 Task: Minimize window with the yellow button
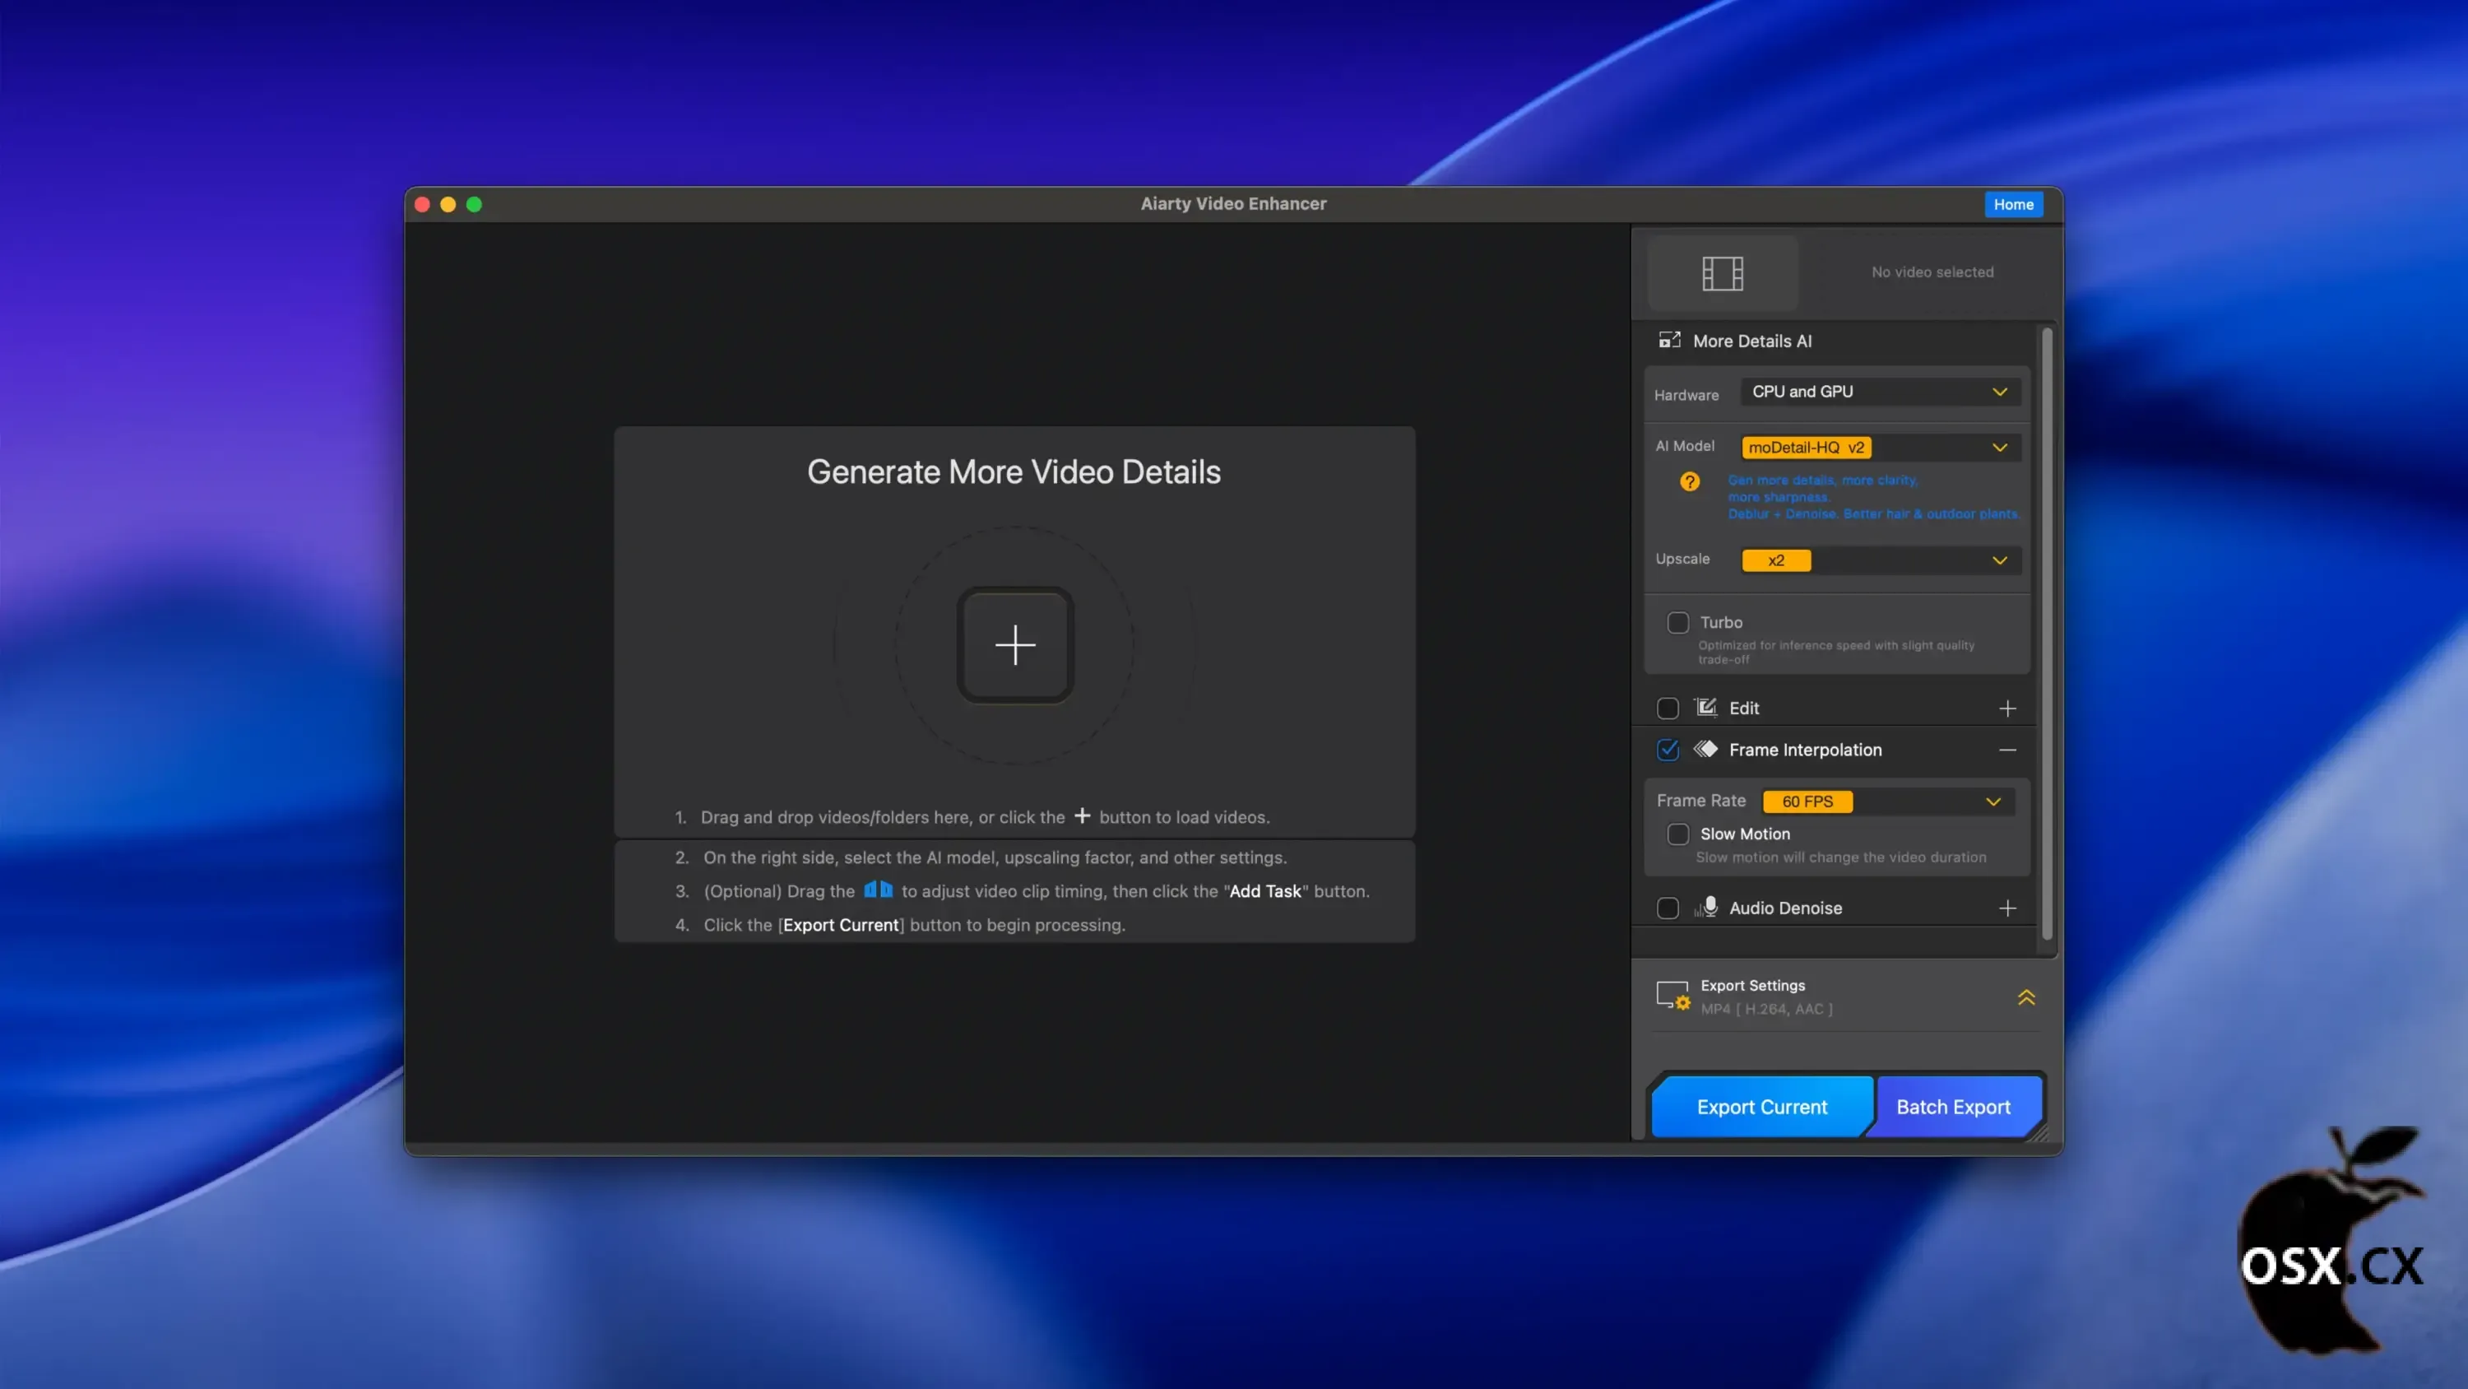click(x=448, y=204)
